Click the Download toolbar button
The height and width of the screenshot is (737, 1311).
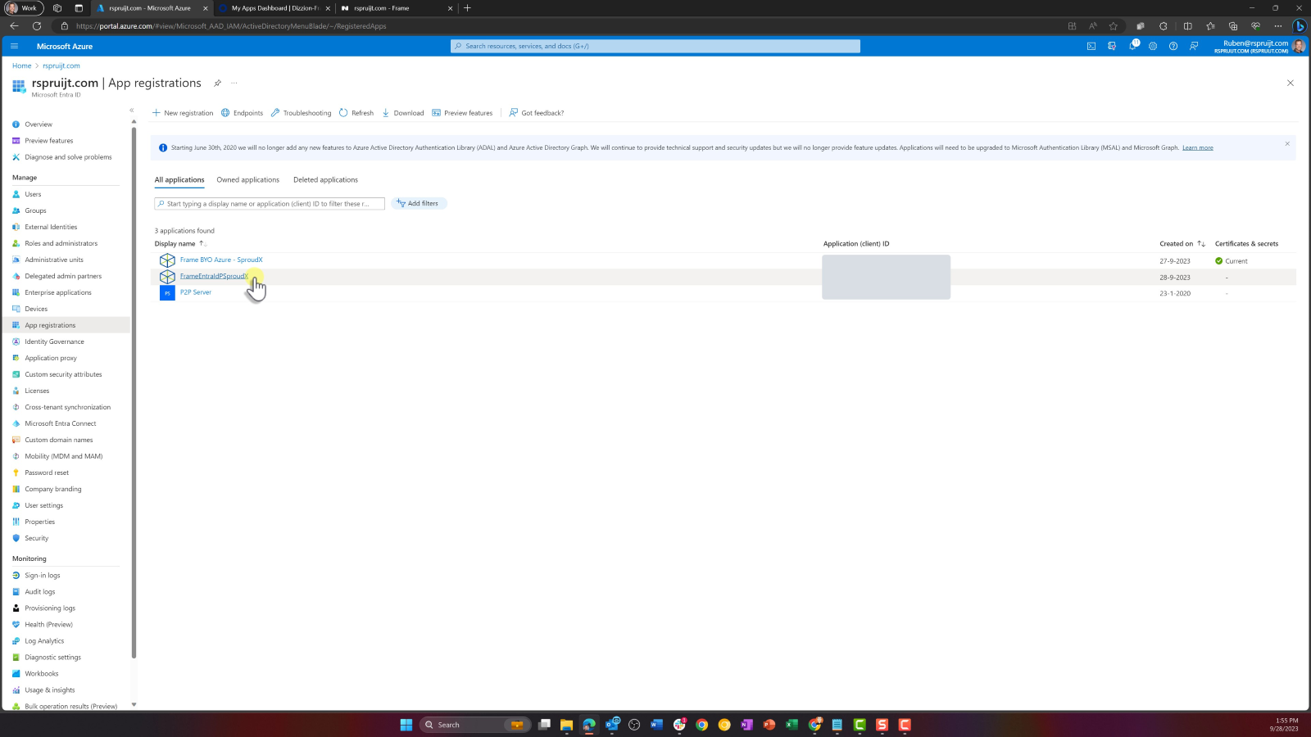[402, 113]
